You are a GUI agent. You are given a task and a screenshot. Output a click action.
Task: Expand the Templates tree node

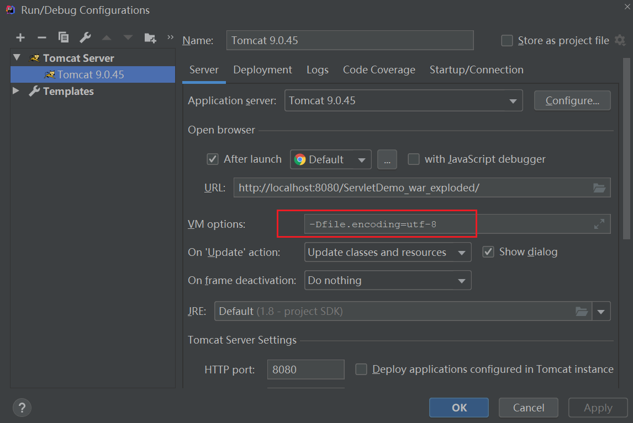click(x=16, y=91)
